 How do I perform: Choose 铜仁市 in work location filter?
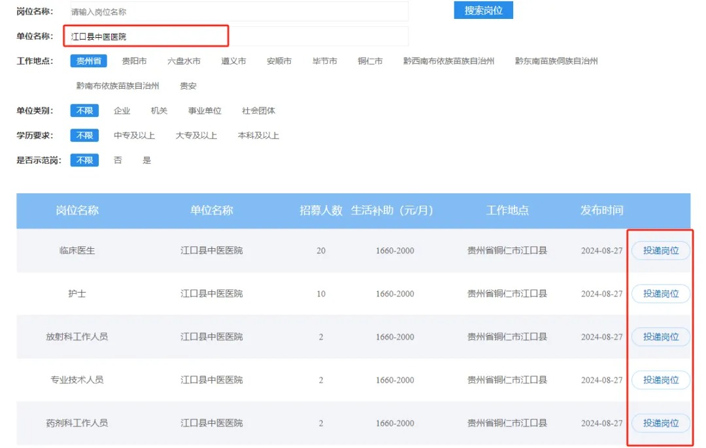pyautogui.click(x=370, y=61)
